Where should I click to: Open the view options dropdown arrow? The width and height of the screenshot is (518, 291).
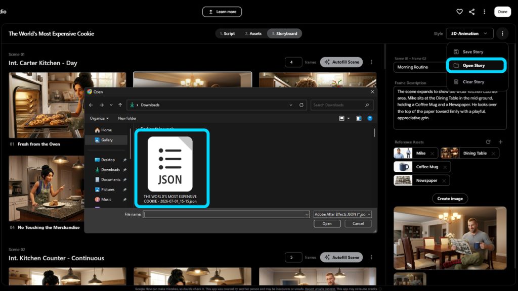click(348, 118)
